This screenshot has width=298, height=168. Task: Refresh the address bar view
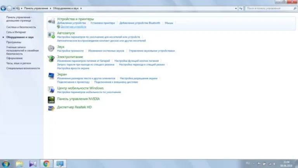[x=241, y=9]
